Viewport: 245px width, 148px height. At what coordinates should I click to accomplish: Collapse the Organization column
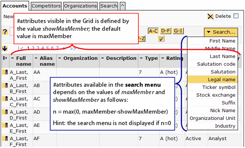[60, 58]
